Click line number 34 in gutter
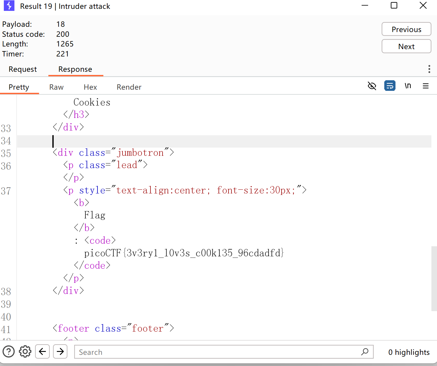The width and height of the screenshot is (437, 366). [x=6, y=141]
